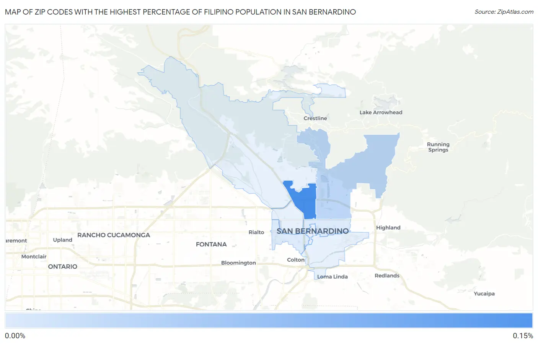Click the Highland label
The width and height of the screenshot is (538, 344).
click(388, 227)
